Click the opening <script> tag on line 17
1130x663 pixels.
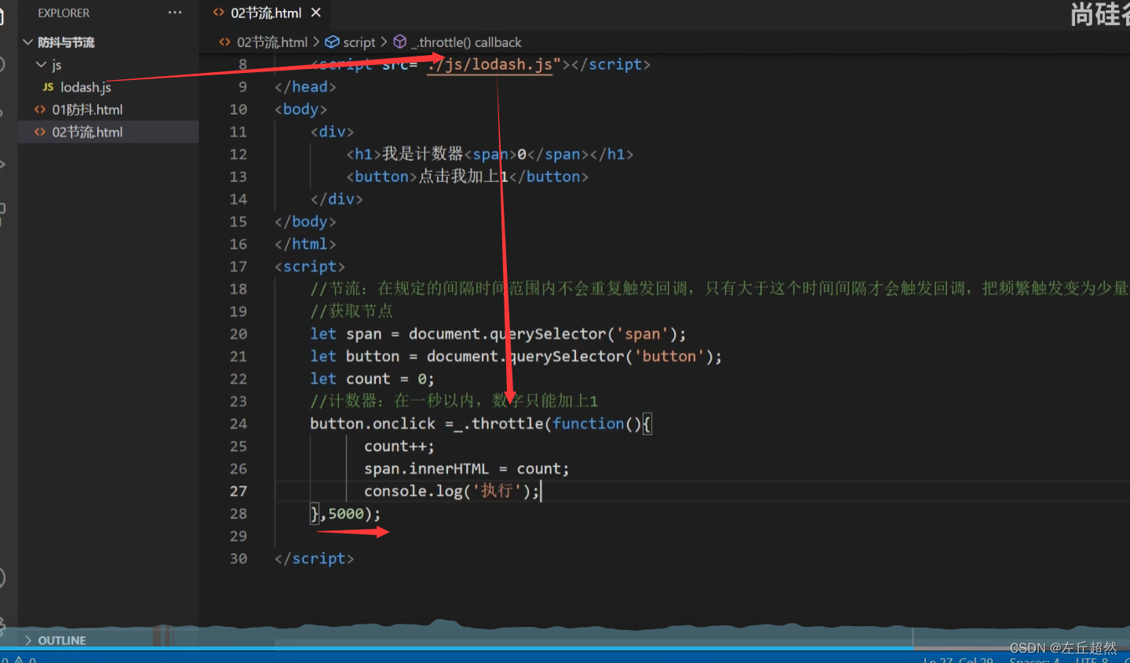pos(309,267)
